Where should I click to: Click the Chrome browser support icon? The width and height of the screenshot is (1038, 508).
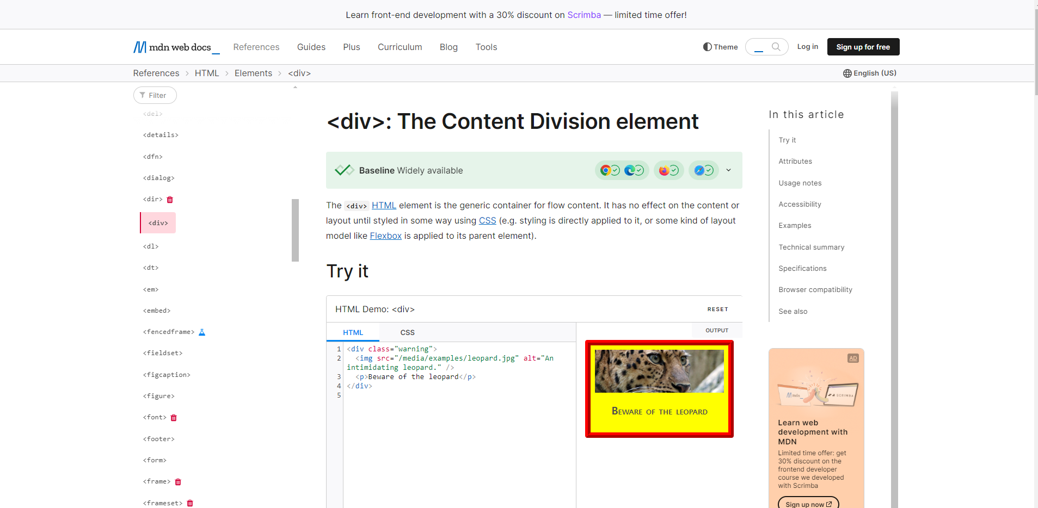pyautogui.click(x=605, y=170)
